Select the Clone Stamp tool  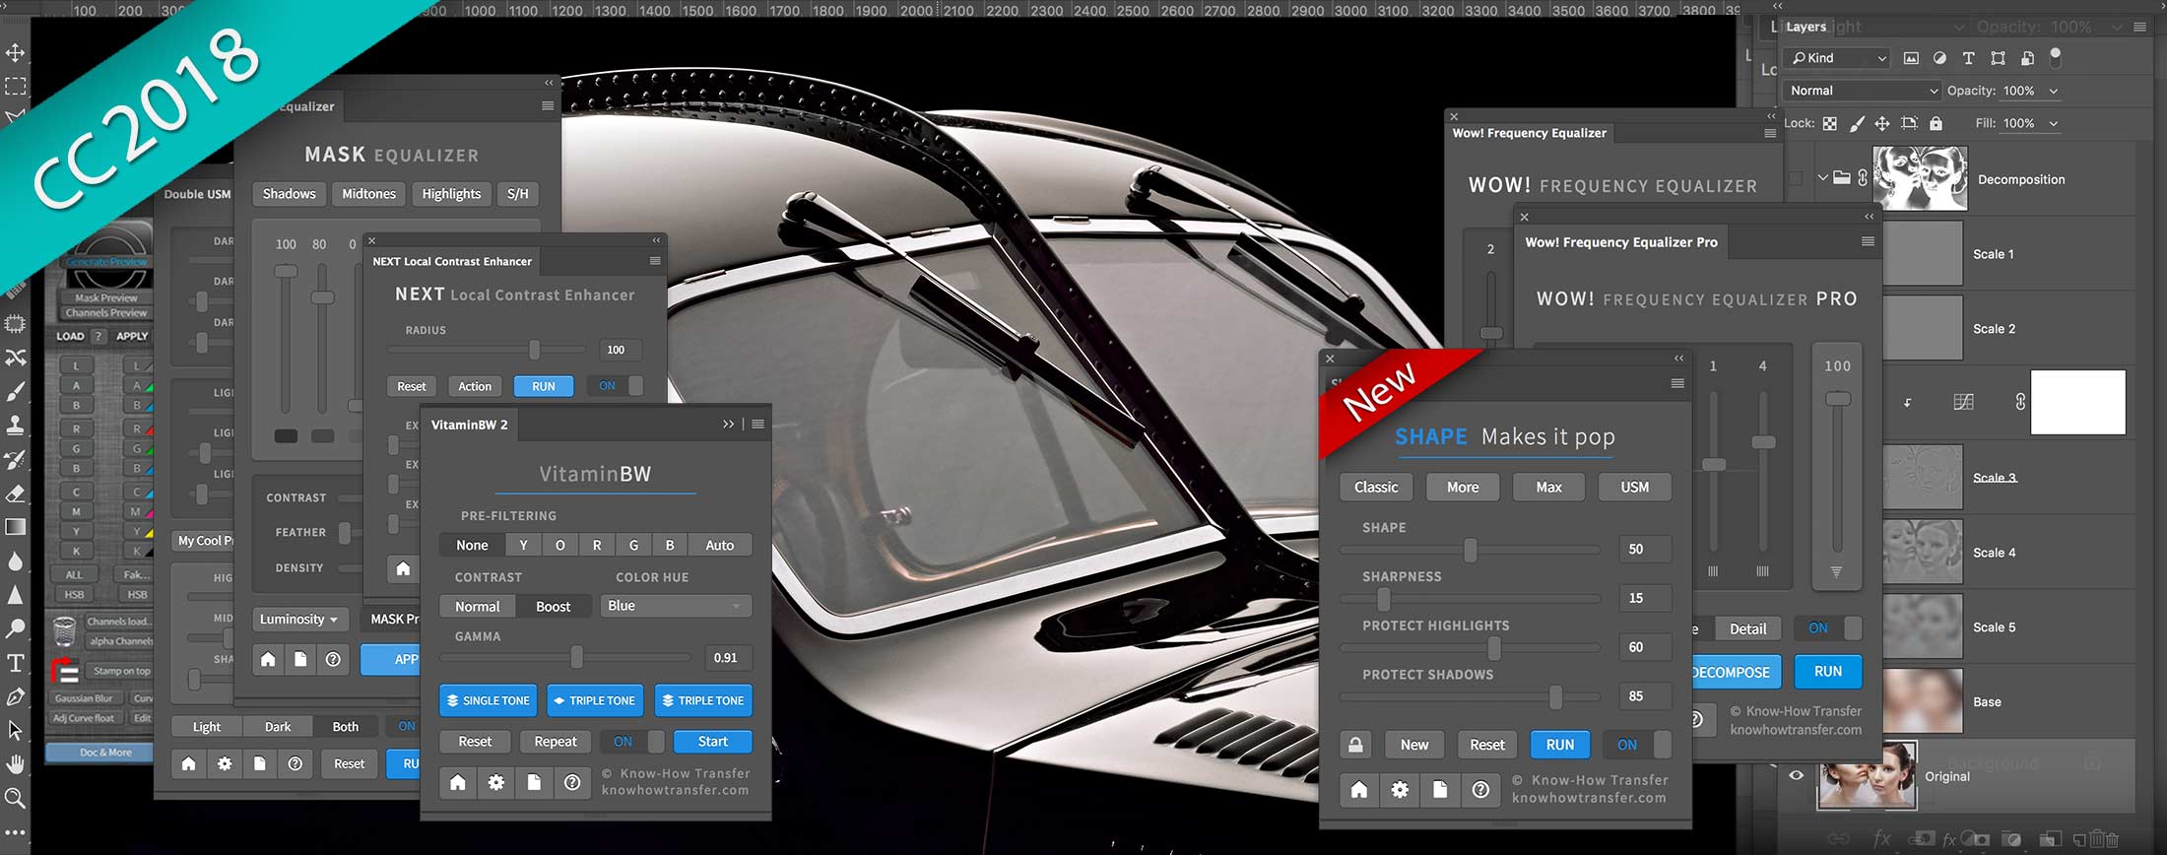pyautogui.click(x=15, y=426)
